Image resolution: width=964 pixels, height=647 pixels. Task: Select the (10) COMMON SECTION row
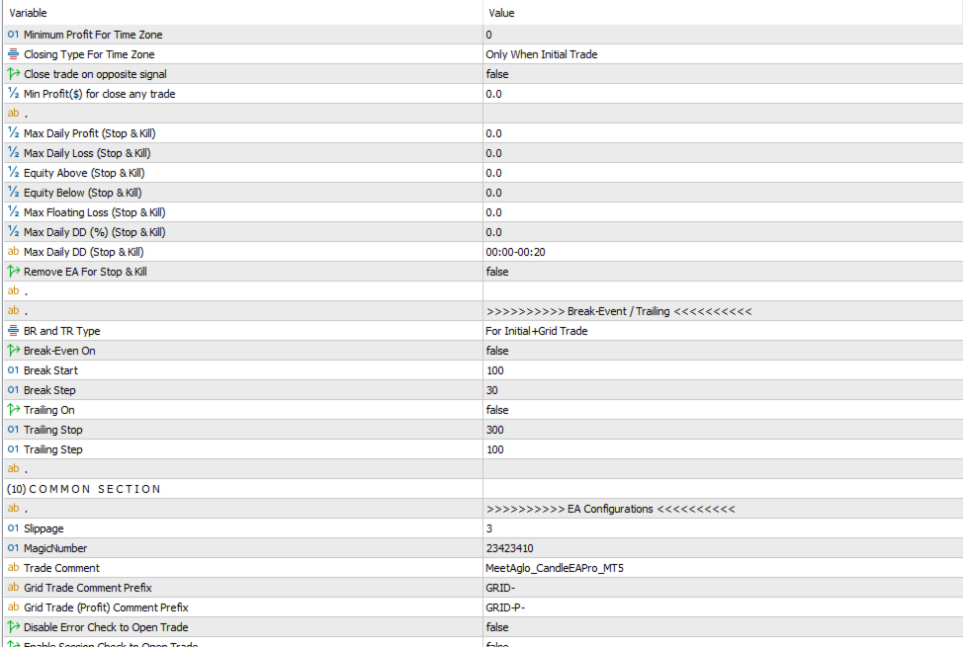click(x=84, y=489)
